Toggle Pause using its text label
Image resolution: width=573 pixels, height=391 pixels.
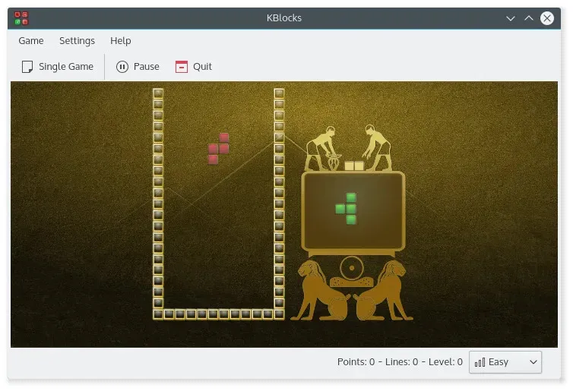pyautogui.click(x=146, y=67)
